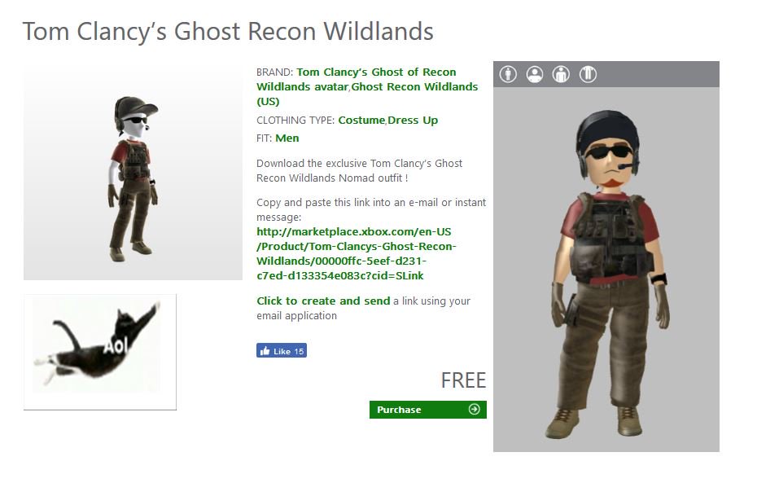Click the Facebook thumbs-up Like button

(x=282, y=351)
